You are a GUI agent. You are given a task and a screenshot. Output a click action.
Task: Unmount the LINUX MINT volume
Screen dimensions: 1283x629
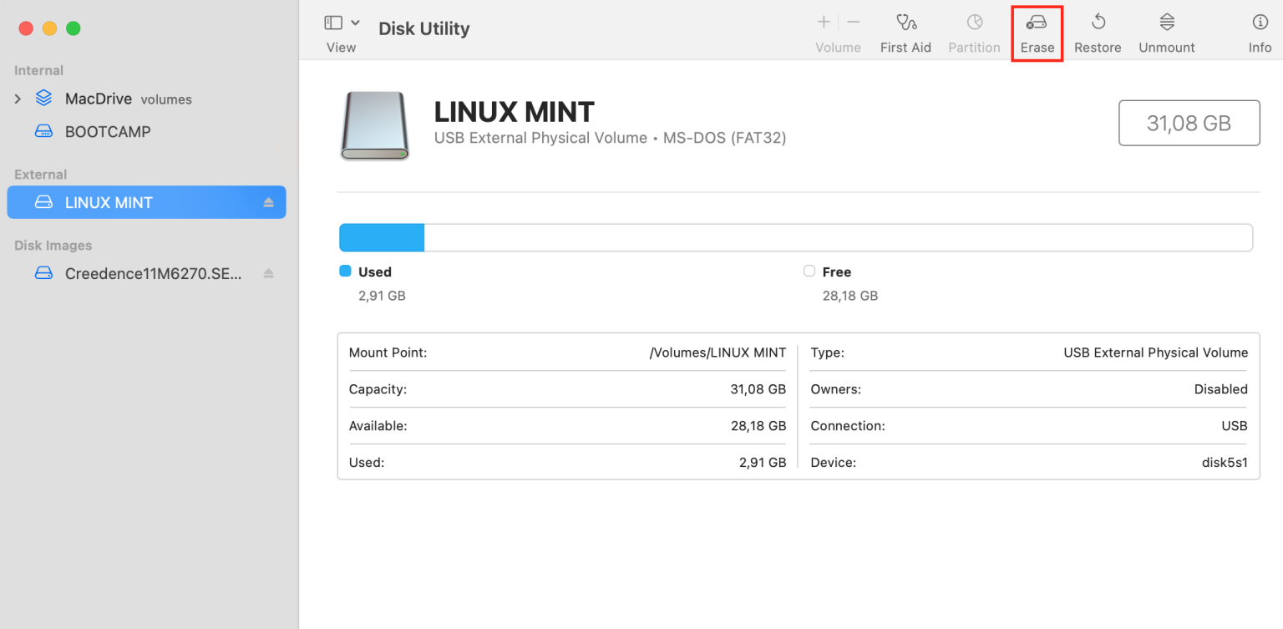(x=1166, y=30)
